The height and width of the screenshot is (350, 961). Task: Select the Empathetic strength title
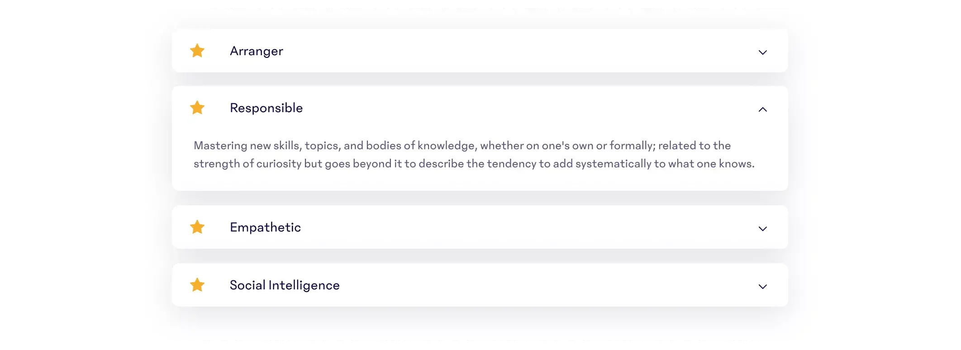click(x=265, y=227)
